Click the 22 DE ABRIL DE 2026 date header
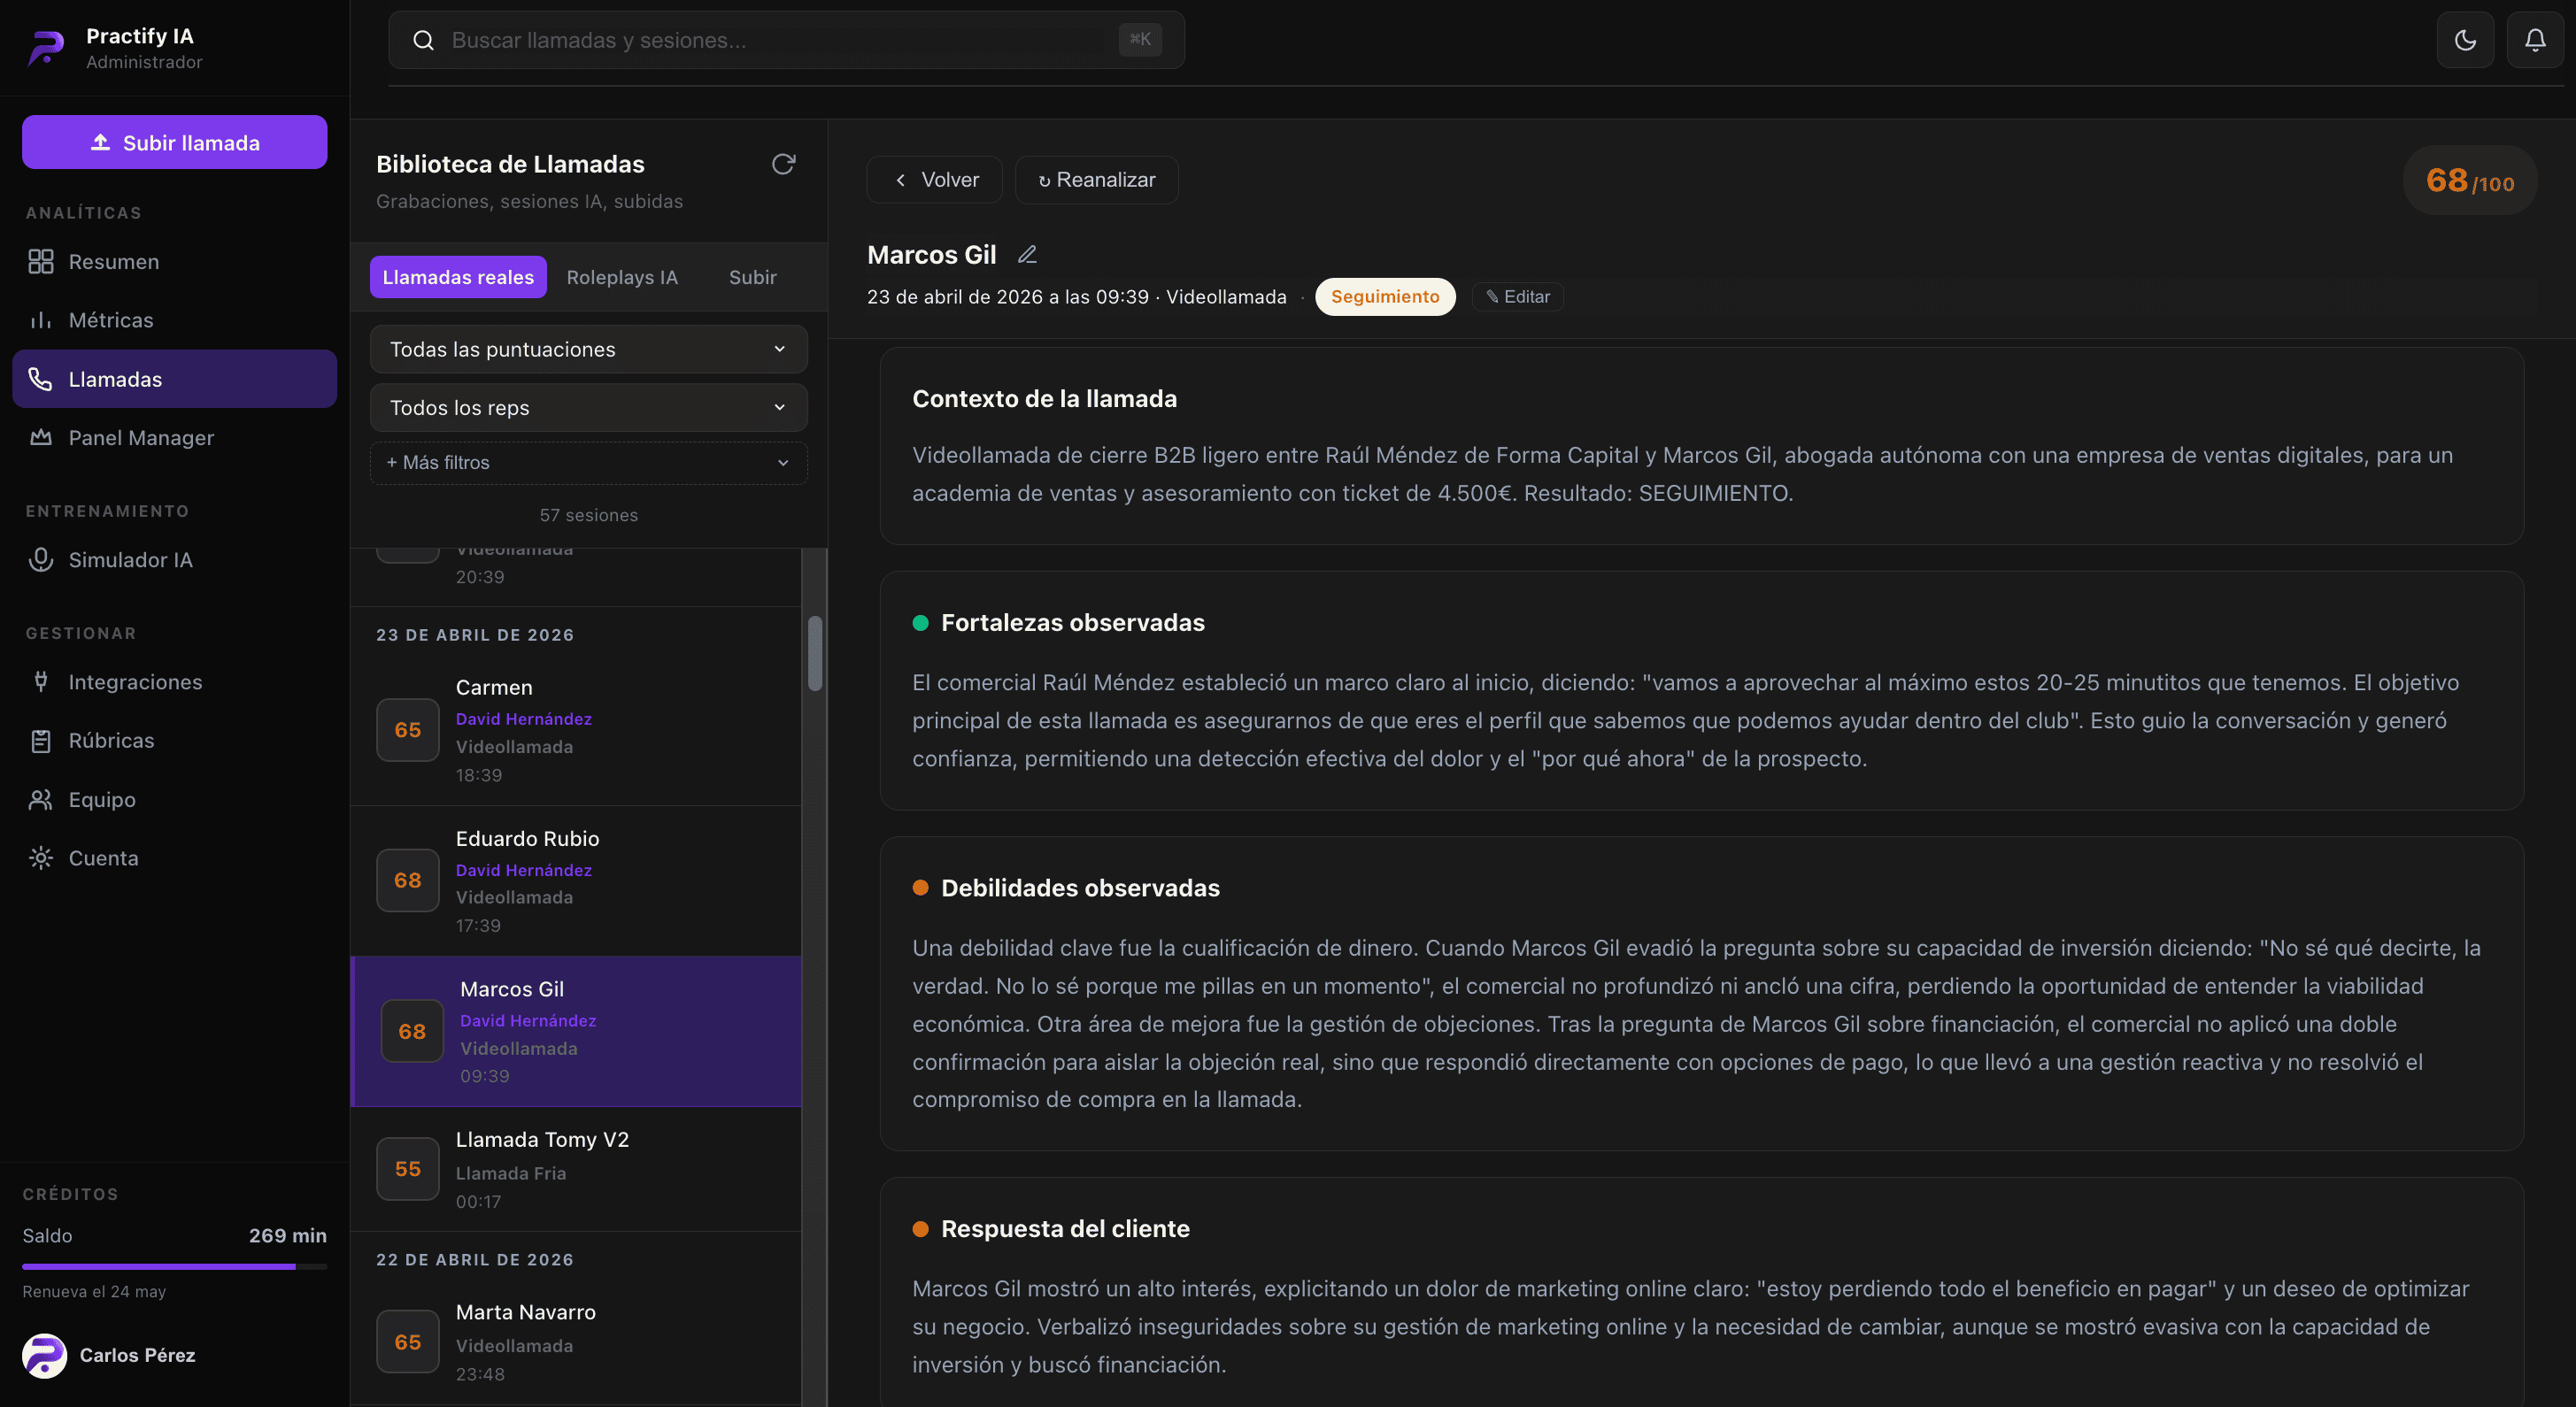This screenshot has height=1407, width=2576. tap(475, 1259)
